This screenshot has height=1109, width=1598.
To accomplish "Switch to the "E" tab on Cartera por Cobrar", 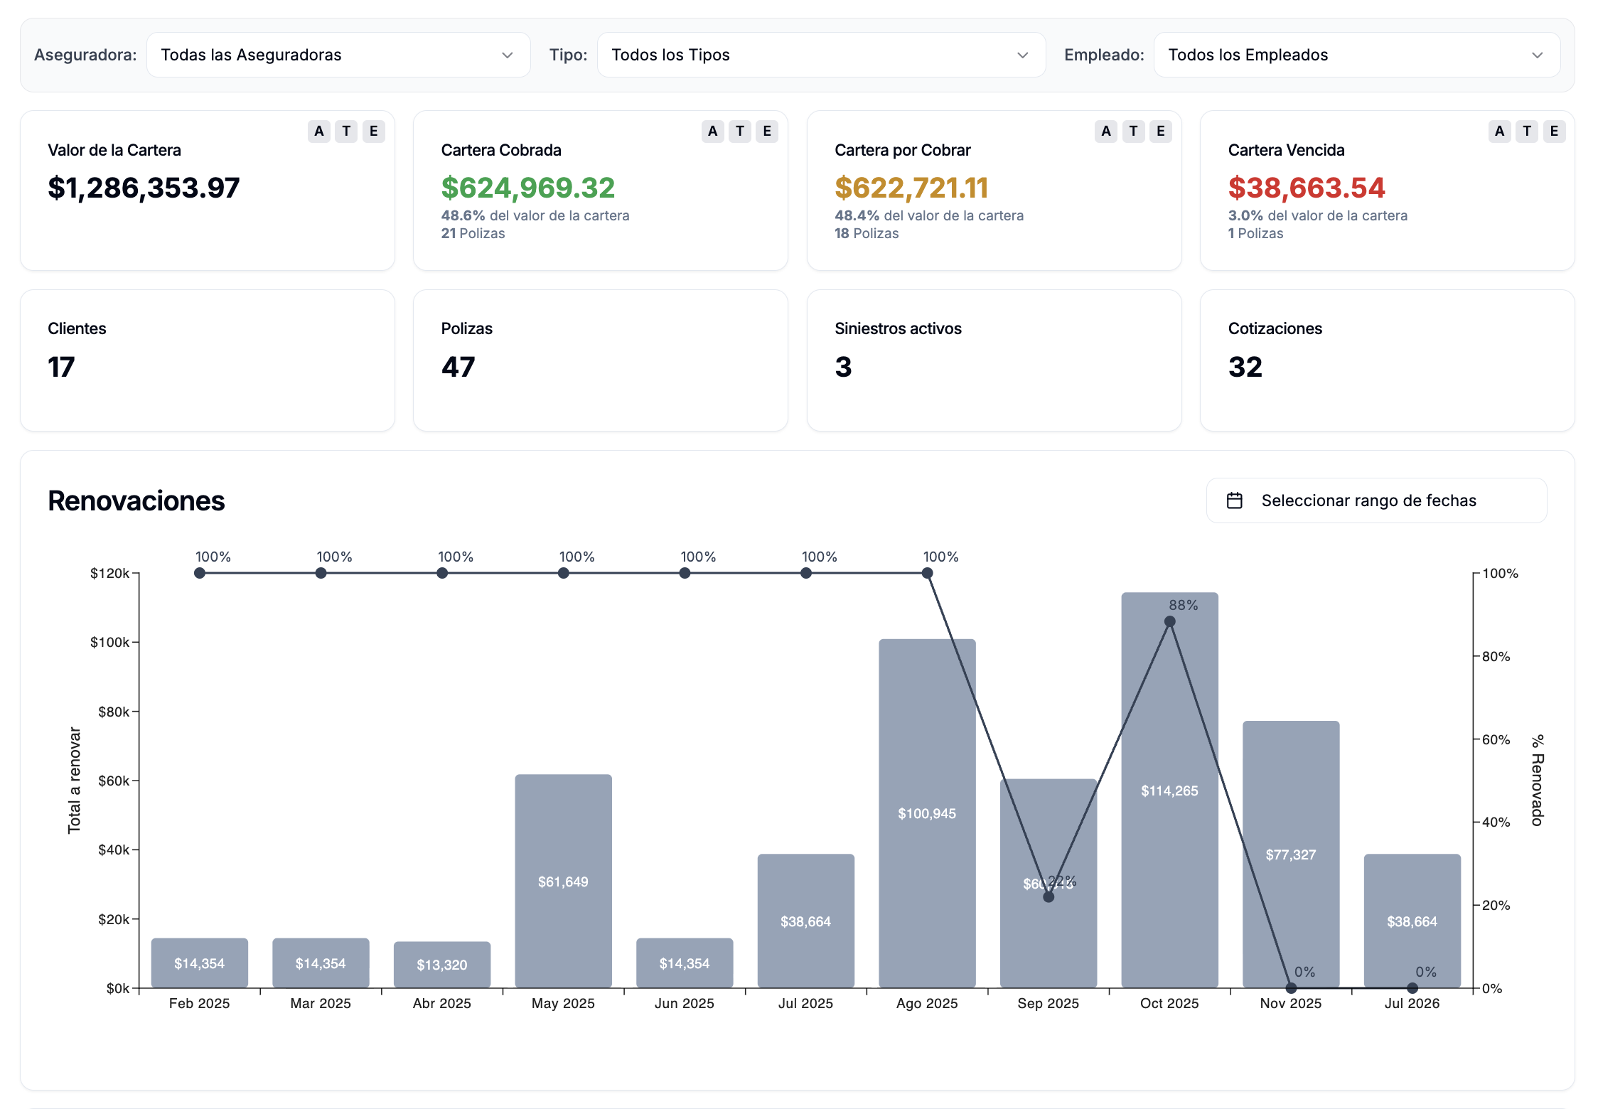I will (x=1161, y=131).
